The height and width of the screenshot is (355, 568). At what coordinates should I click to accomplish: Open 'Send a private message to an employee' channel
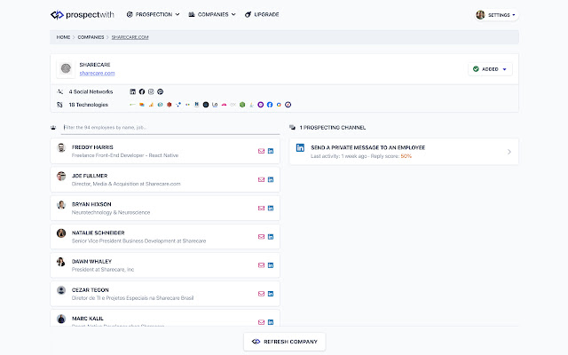pyautogui.click(x=404, y=152)
